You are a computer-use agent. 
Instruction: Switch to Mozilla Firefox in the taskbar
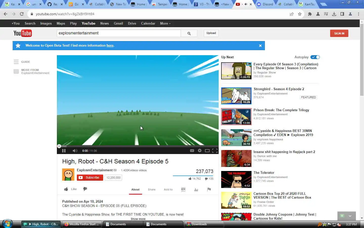tap(82, 224)
